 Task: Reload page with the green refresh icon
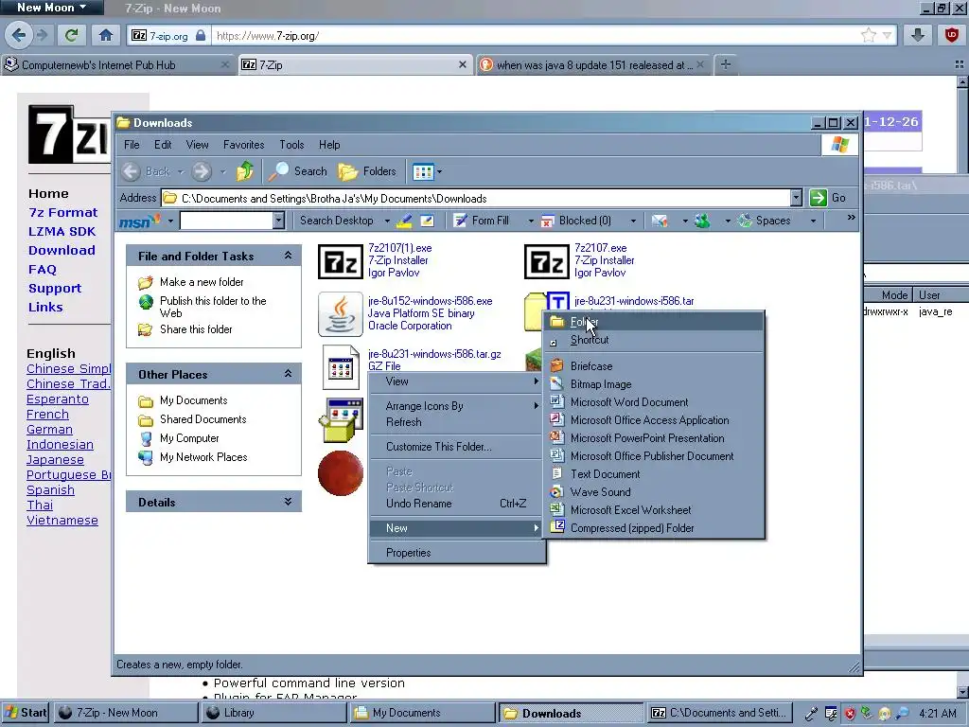click(72, 35)
